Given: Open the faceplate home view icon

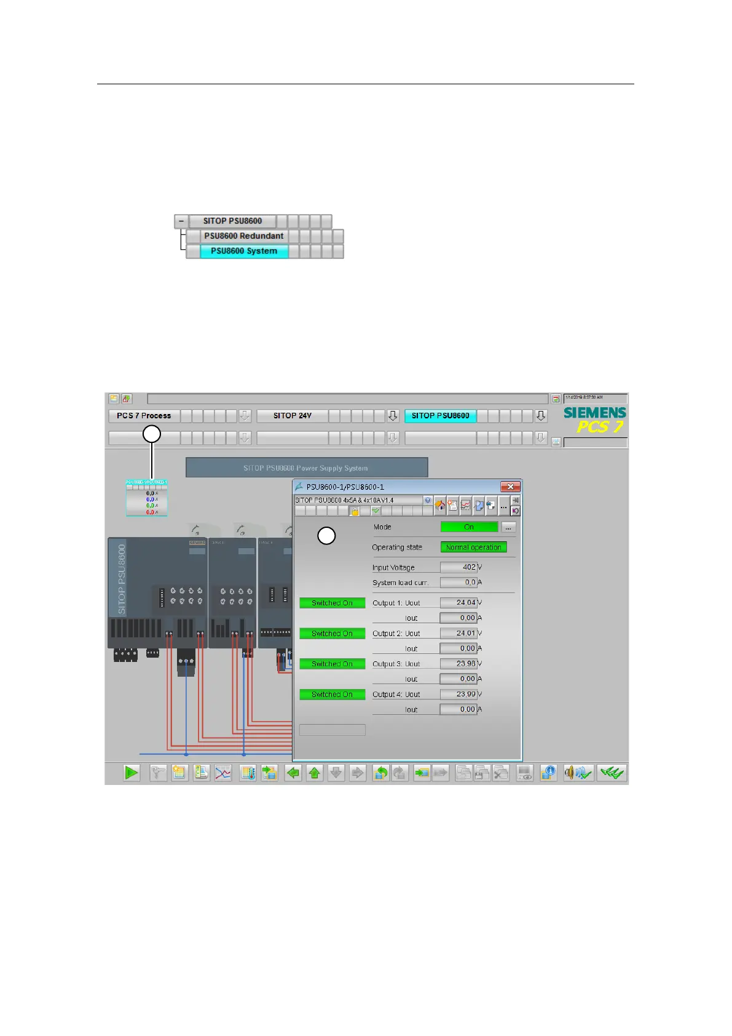Looking at the screenshot, I should pyautogui.click(x=440, y=505).
